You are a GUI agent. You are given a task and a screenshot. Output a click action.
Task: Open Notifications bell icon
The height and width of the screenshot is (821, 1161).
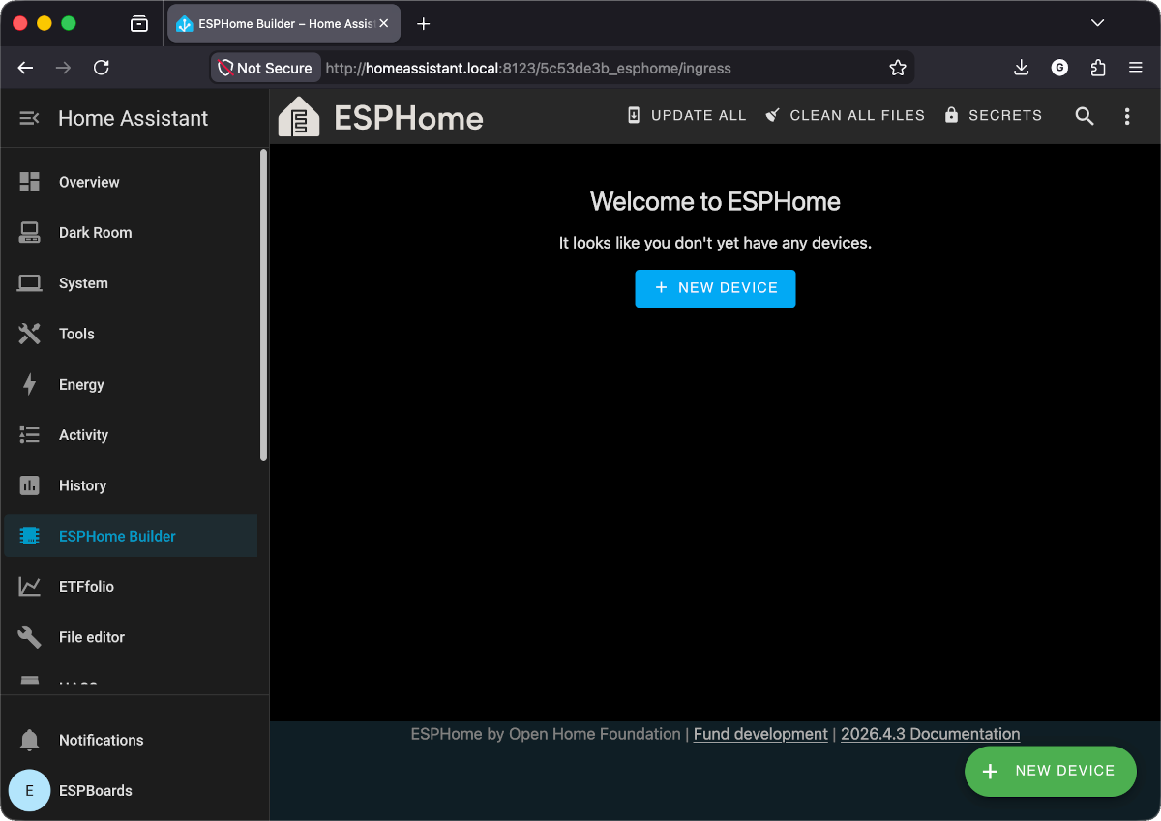[30, 740]
